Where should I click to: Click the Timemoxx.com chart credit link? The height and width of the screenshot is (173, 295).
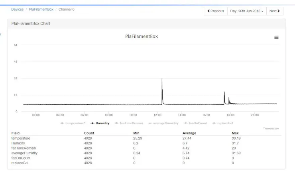271,128
